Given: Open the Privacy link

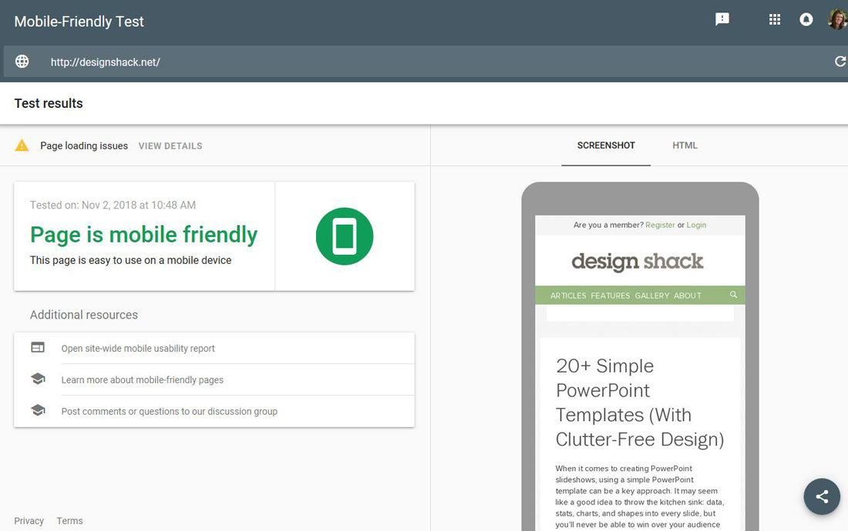Looking at the screenshot, I should [x=29, y=521].
